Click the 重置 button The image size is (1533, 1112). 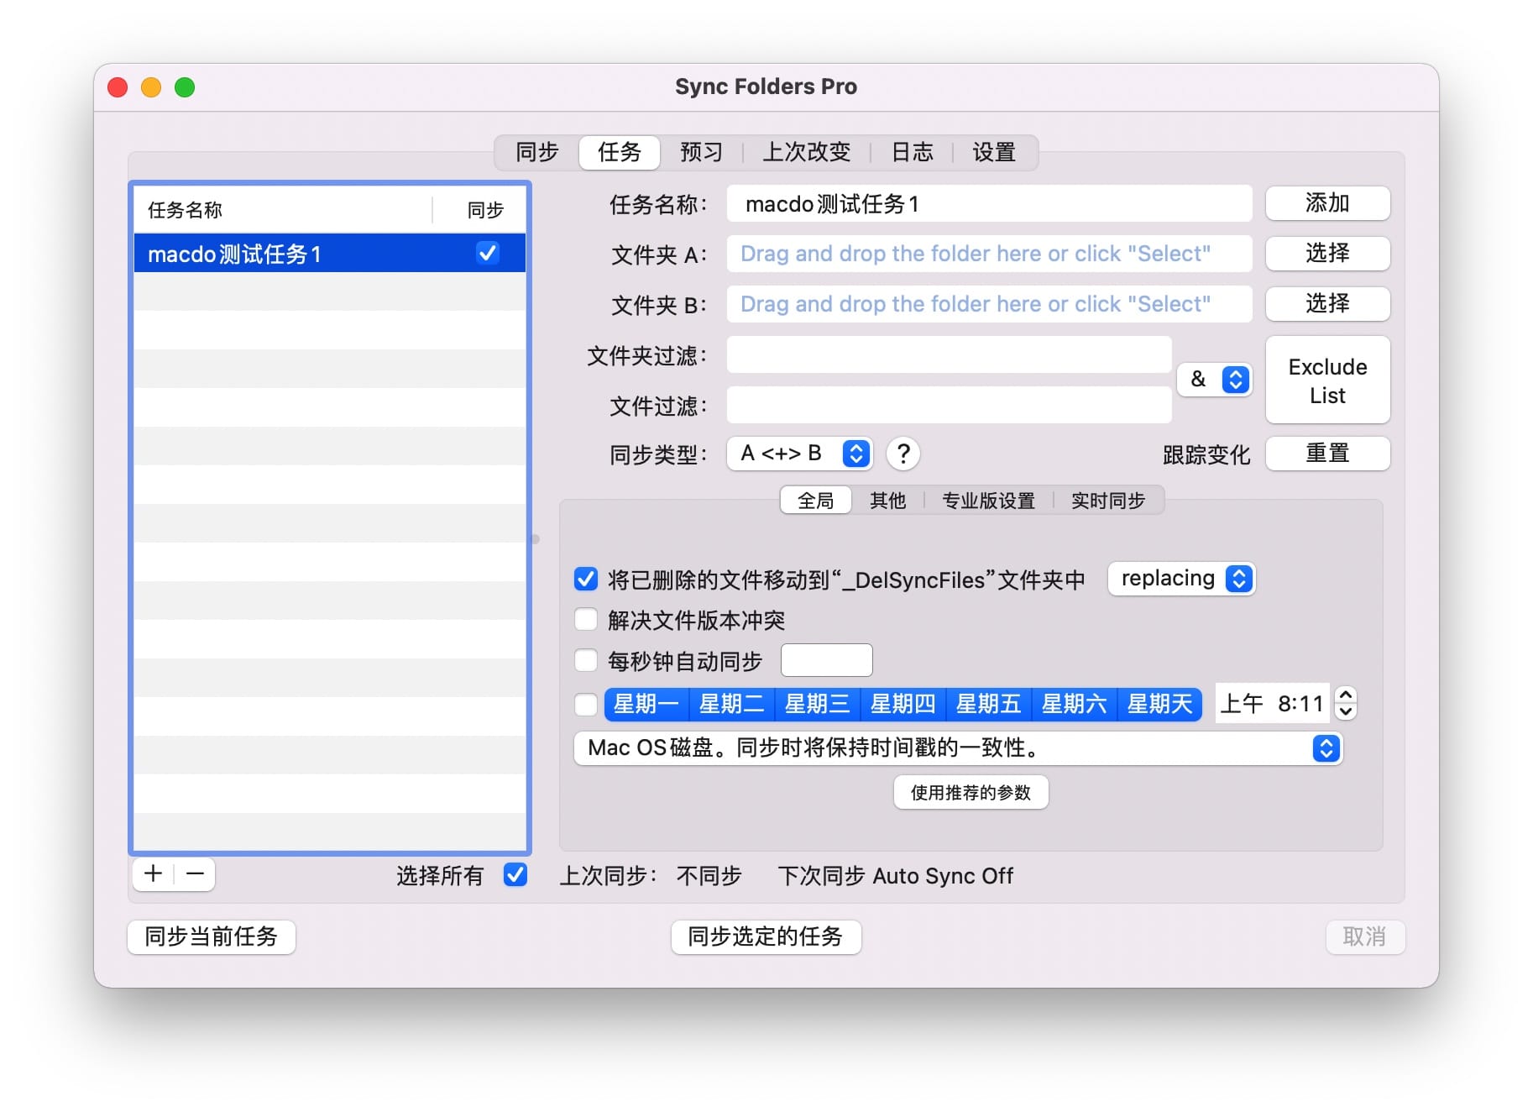point(1327,454)
